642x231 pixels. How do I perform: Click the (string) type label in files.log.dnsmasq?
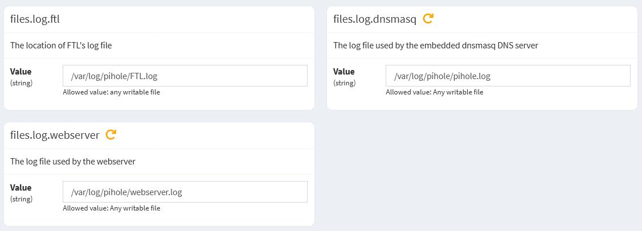pos(344,83)
